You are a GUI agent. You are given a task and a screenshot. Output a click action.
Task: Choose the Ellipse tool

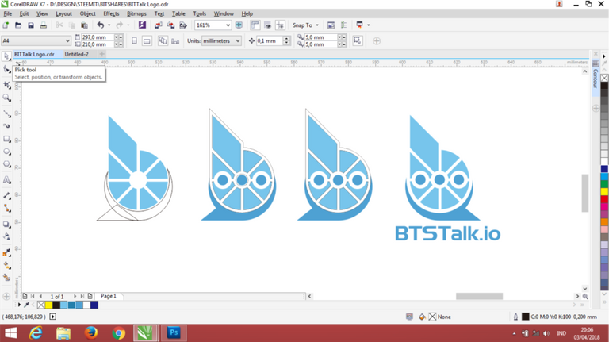pos(7,151)
